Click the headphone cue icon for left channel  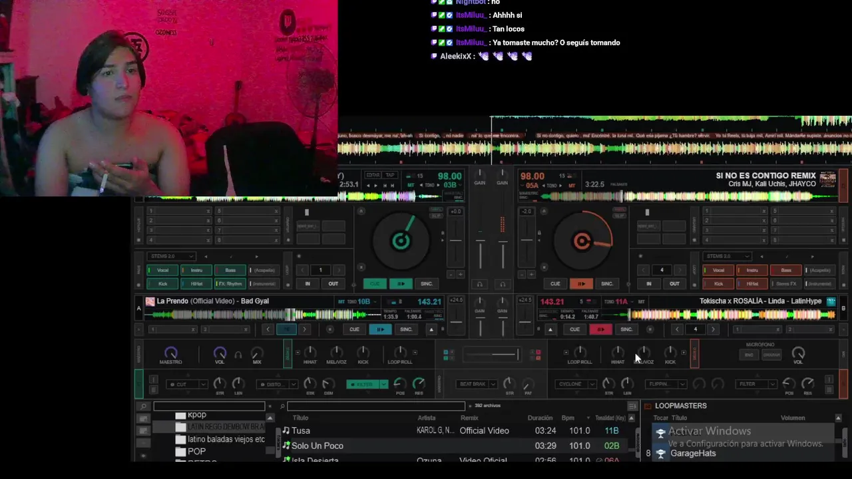pos(479,284)
